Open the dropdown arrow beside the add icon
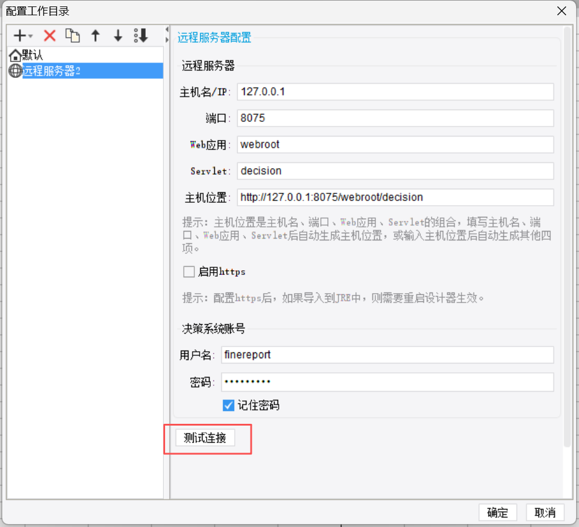 point(30,37)
